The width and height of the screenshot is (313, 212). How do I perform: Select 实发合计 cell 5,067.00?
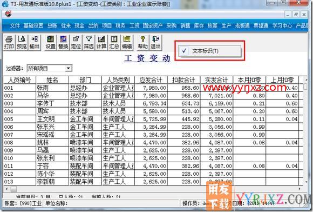[216, 111]
